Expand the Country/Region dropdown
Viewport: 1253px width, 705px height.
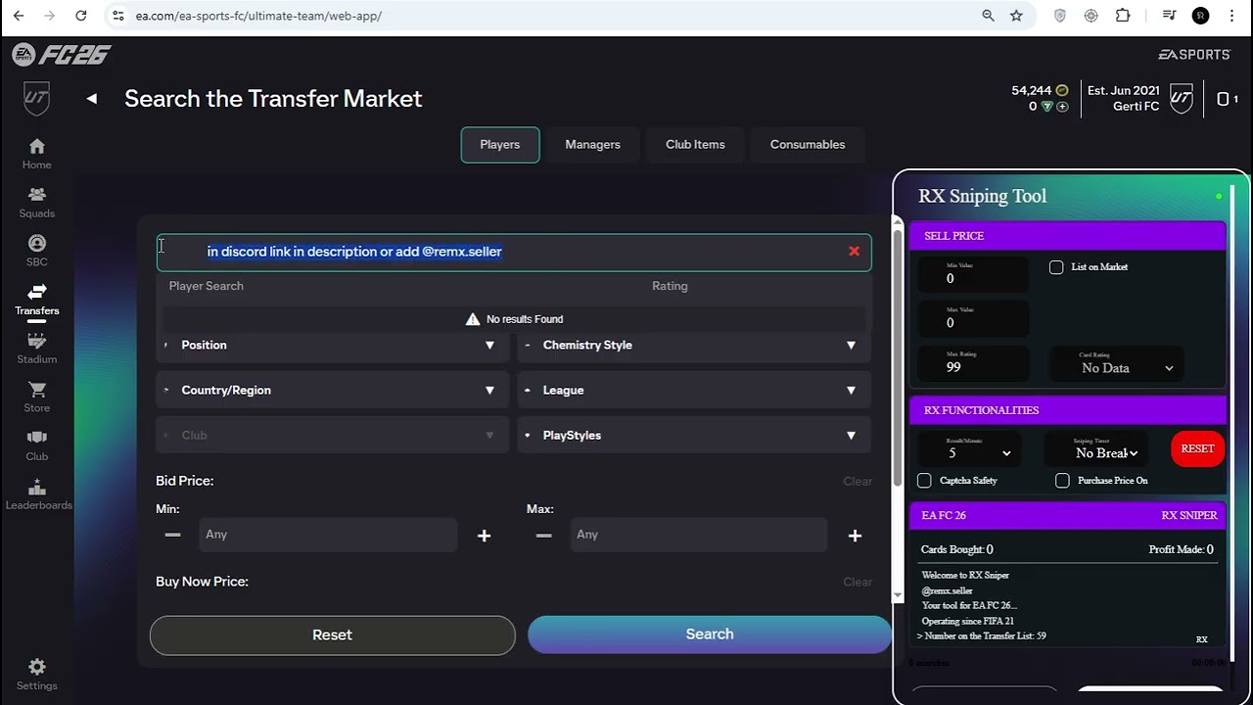click(x=333, y=390)
